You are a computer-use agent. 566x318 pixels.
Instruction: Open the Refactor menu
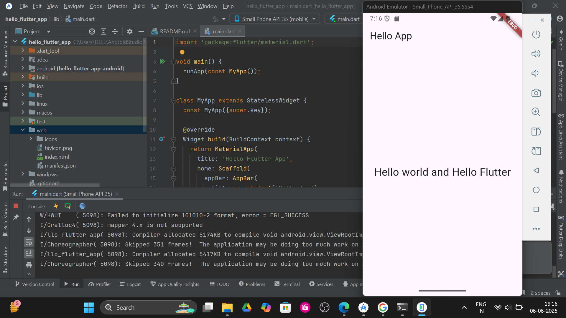(x=117, y=6)
